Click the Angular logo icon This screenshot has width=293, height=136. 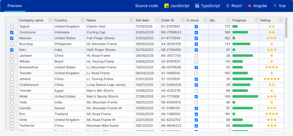click(250, 6)
